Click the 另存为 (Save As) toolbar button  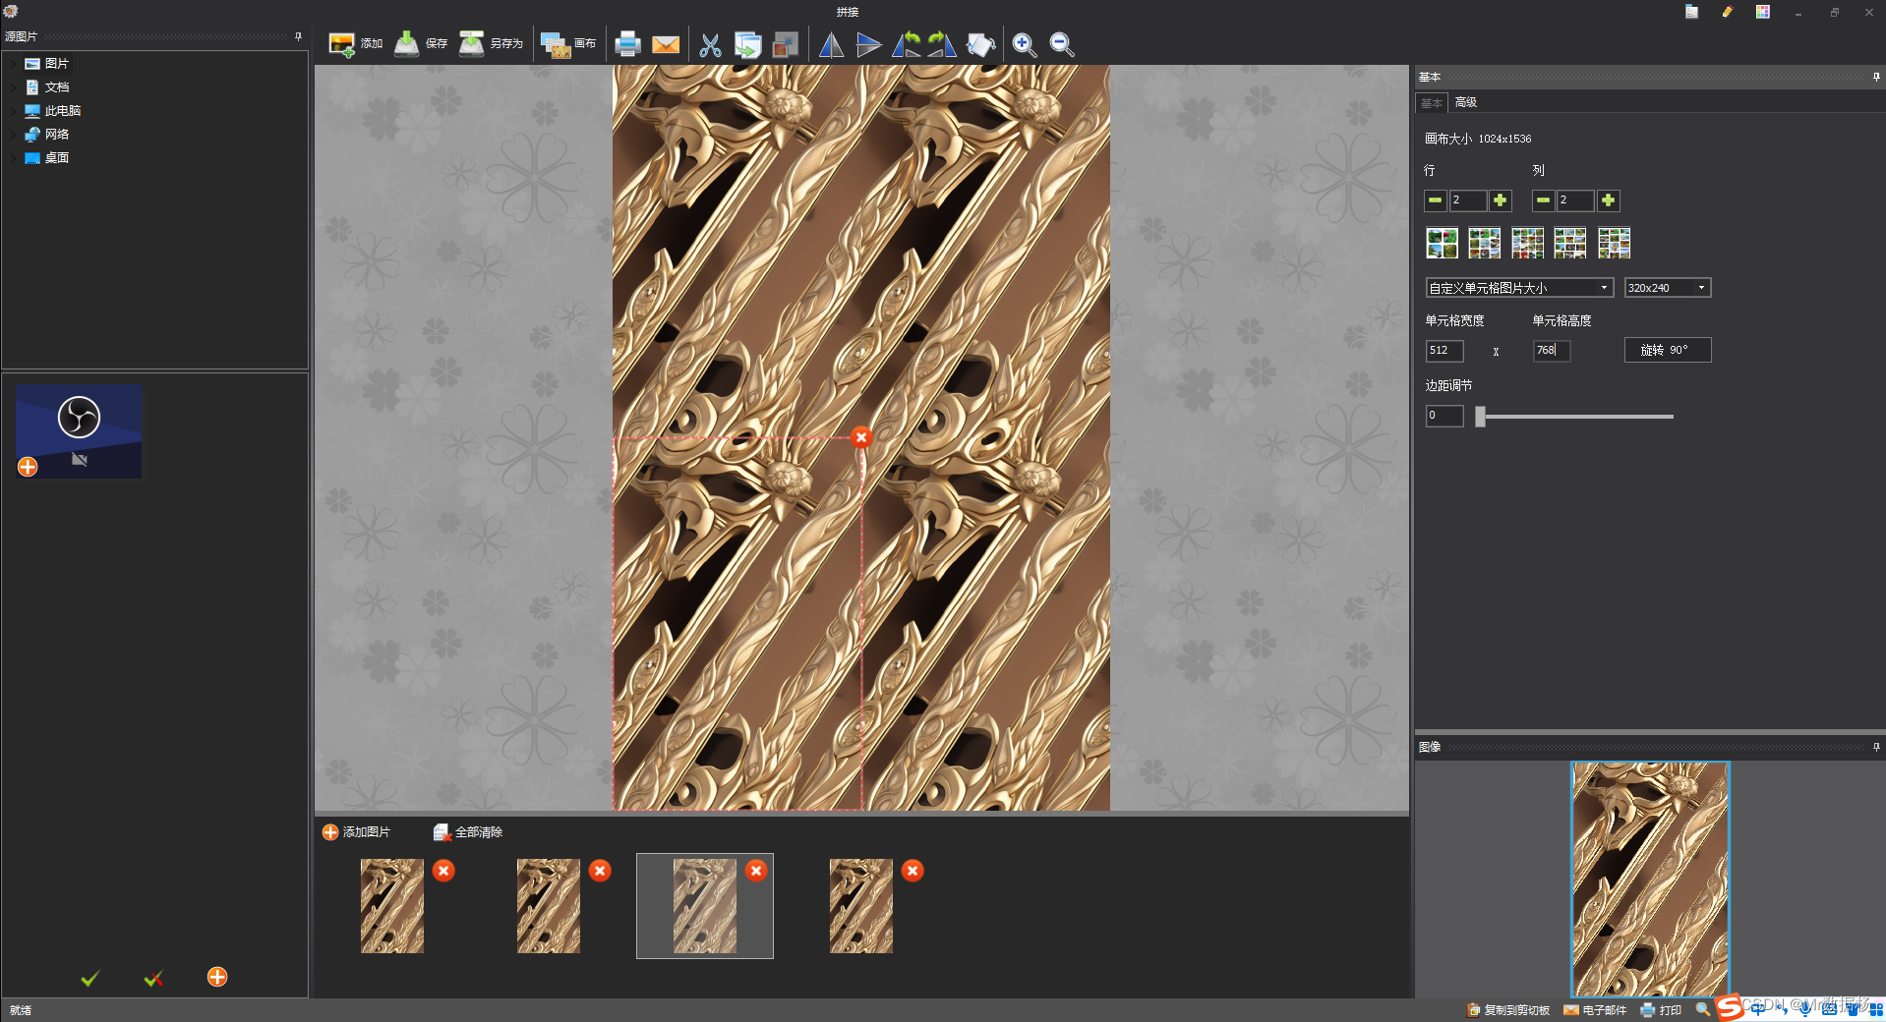(491, 44)
